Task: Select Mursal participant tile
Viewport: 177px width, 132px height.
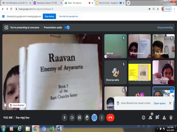Action: 116,46
